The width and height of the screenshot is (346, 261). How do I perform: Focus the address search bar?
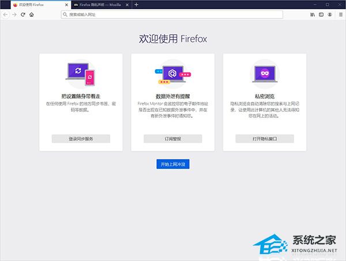(172, 14)
